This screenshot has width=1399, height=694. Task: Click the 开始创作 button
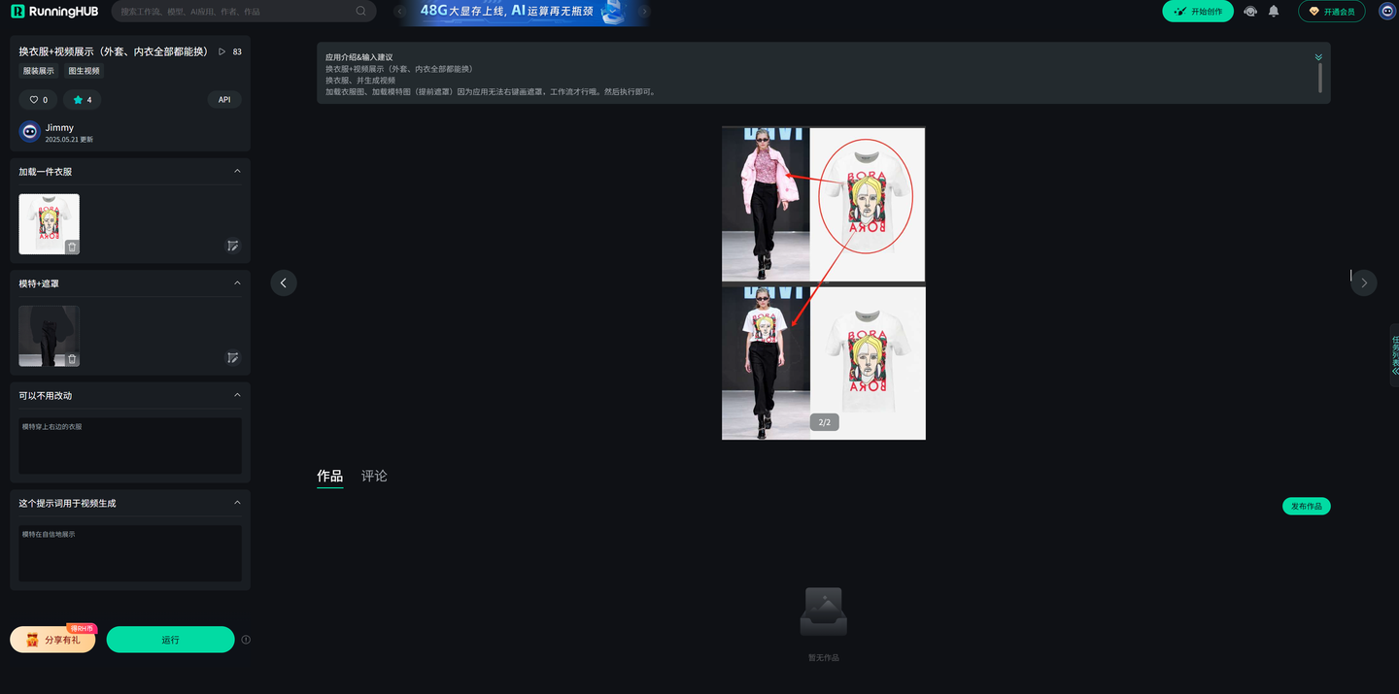coord(1198,12)
